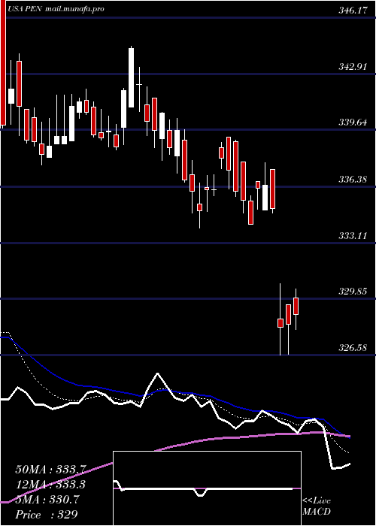The height and width of the screenshot is (526, 376).
Task: Click the 339.64 price level label
Action: tap(352, 122)
